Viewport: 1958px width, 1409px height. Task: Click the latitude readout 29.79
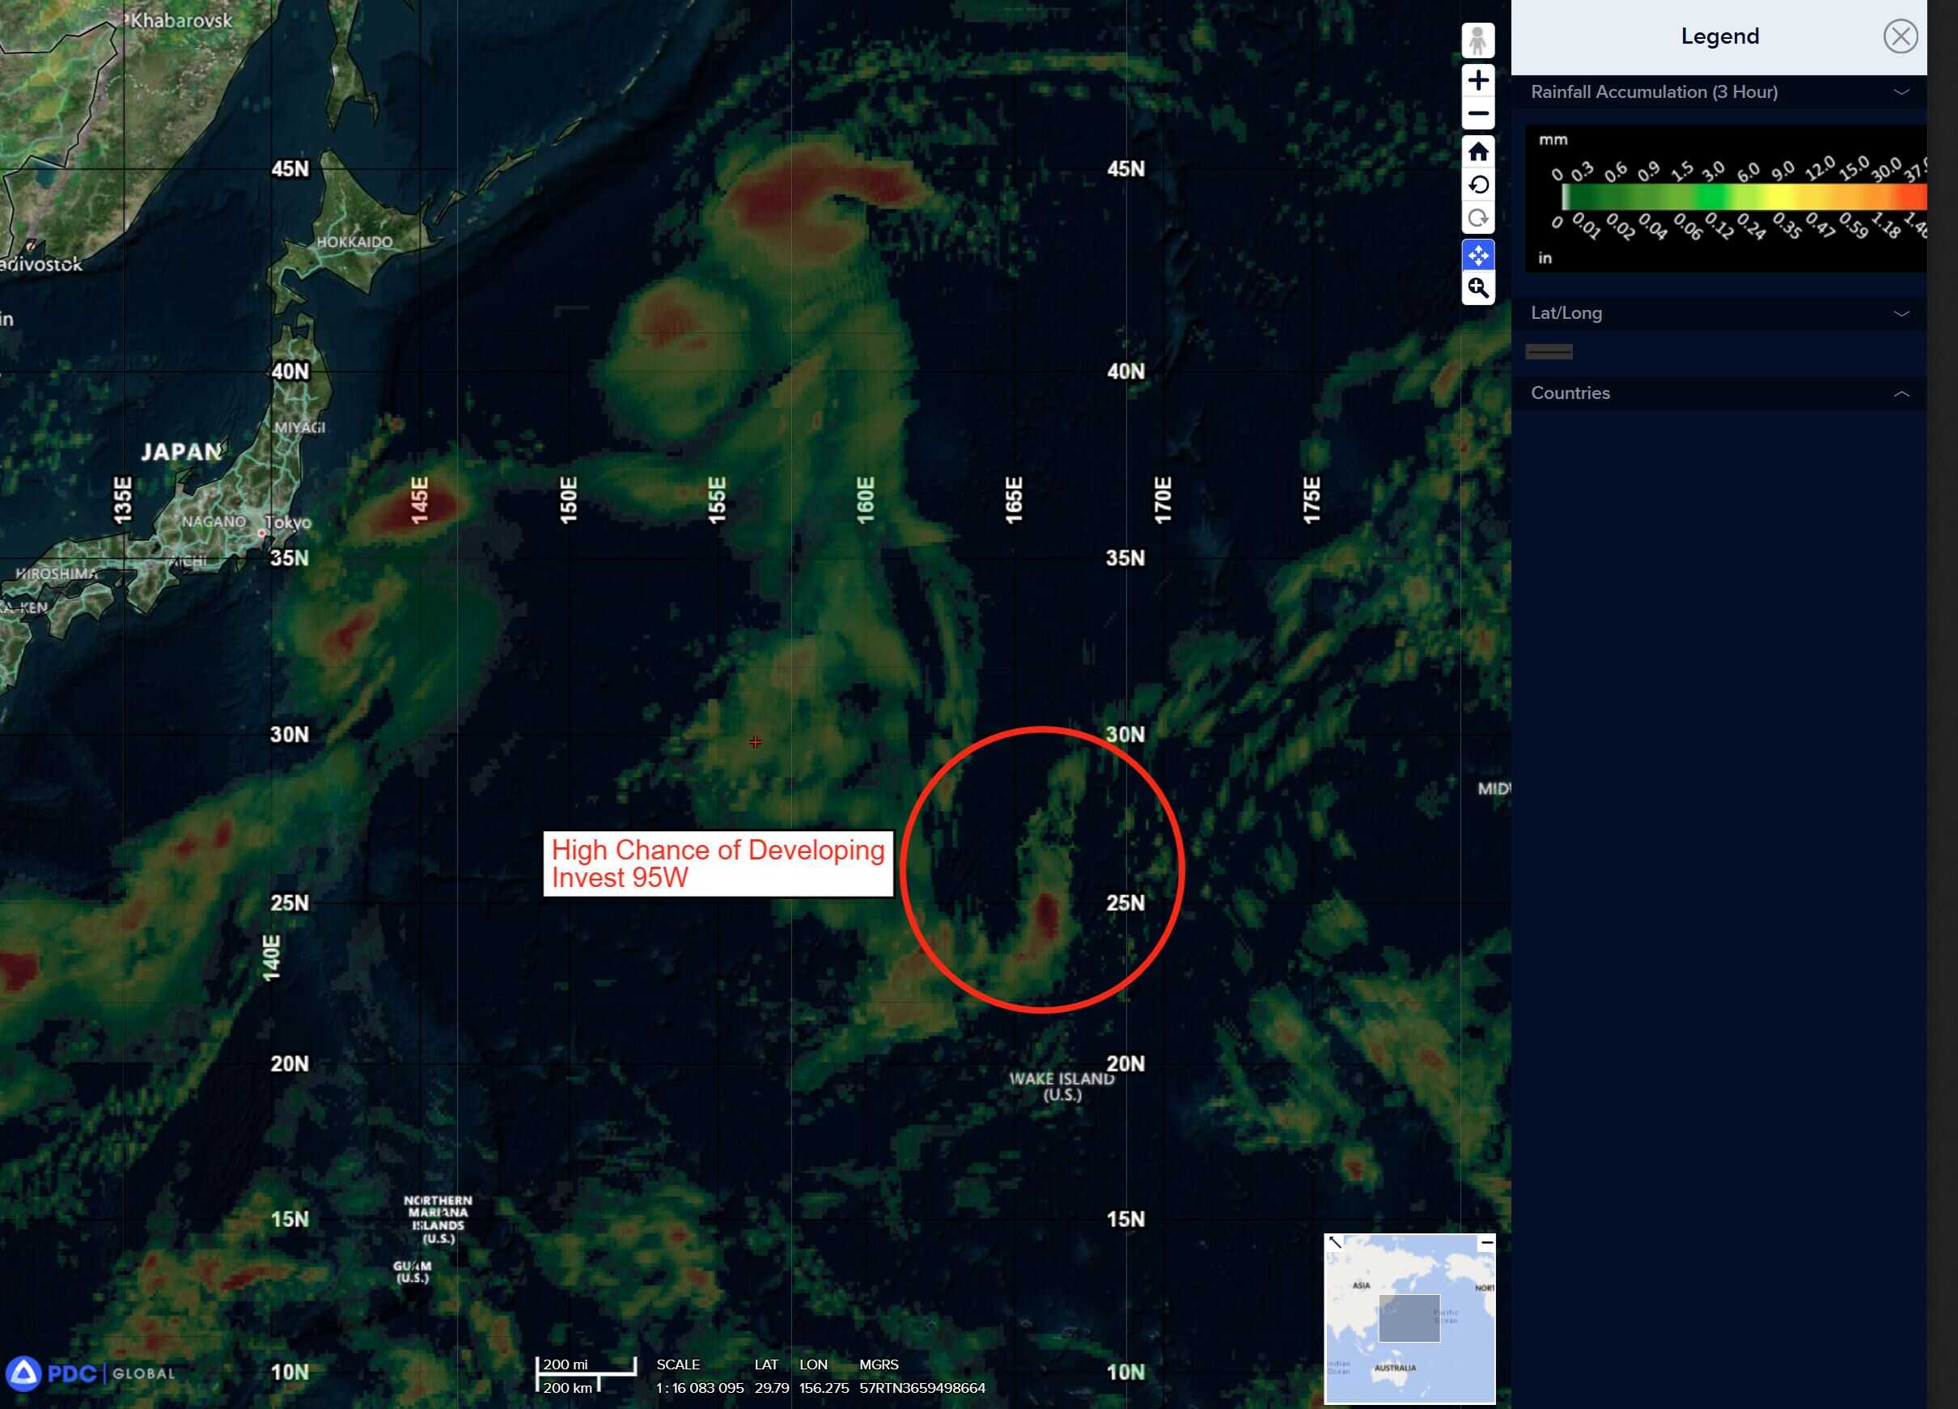click(771, 1388)
